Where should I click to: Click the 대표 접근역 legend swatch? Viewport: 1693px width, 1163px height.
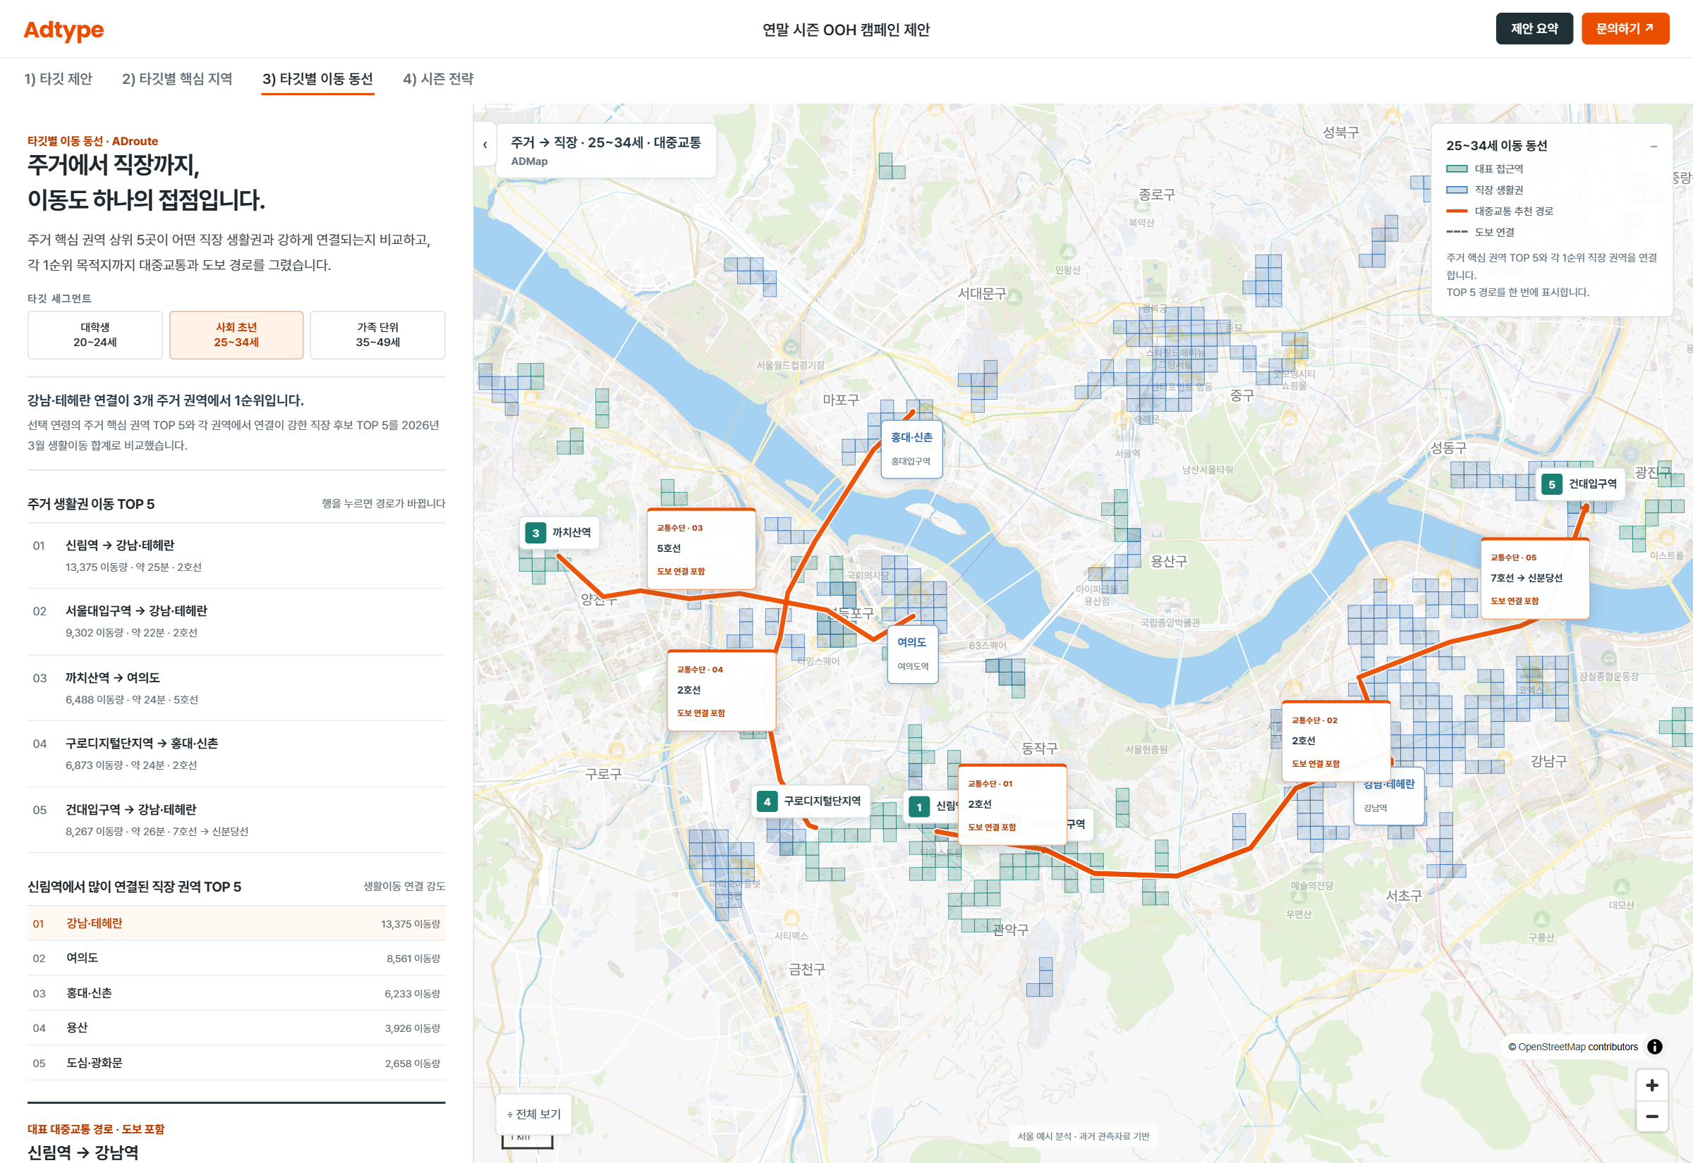click(x=1456, y=169)
